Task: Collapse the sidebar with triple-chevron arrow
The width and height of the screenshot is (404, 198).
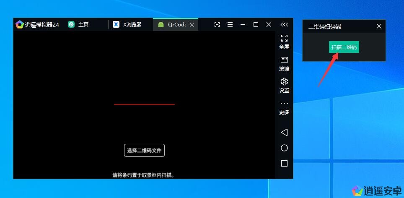Action: tap(284, 25)
